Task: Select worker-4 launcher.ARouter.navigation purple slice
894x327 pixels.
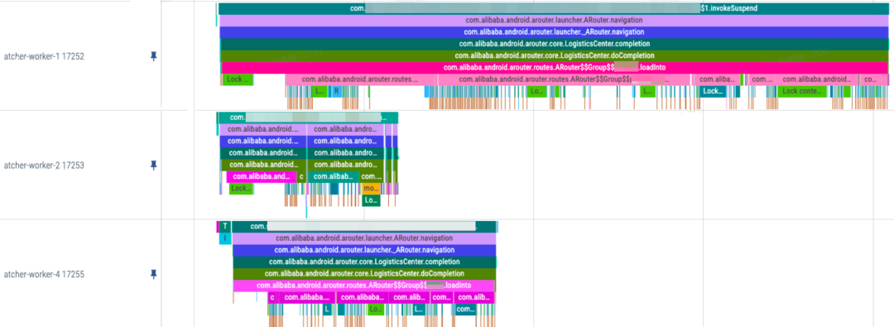Action: pos(363,238)
